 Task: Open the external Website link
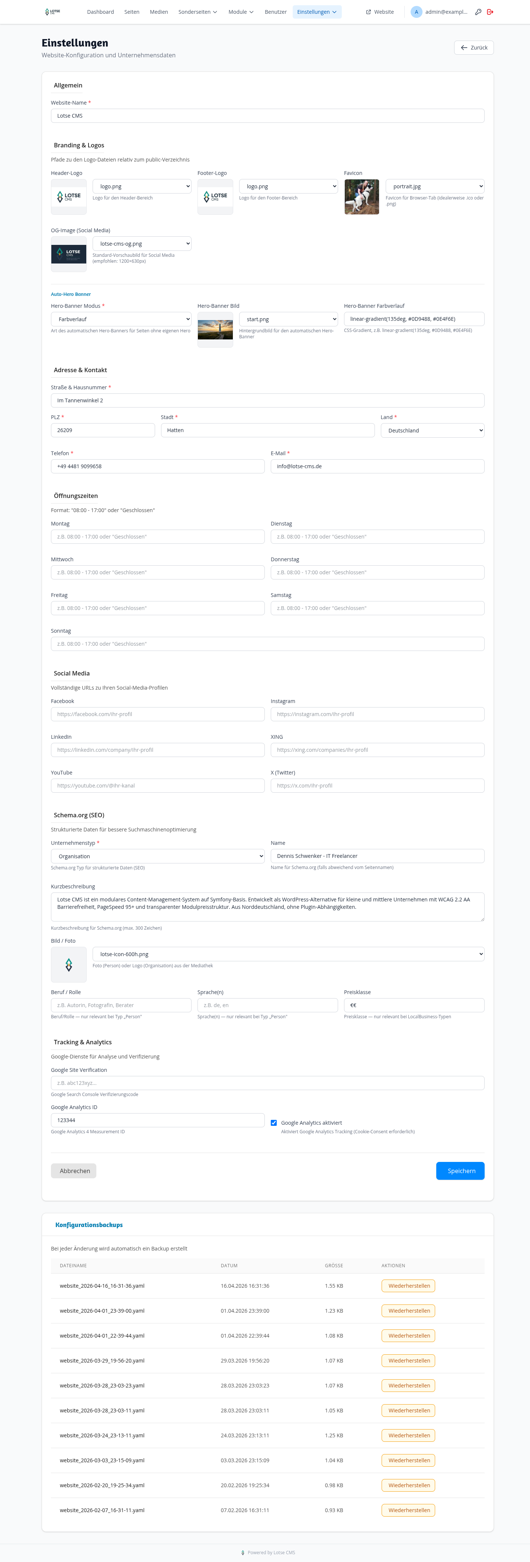[x=380, y=12]
